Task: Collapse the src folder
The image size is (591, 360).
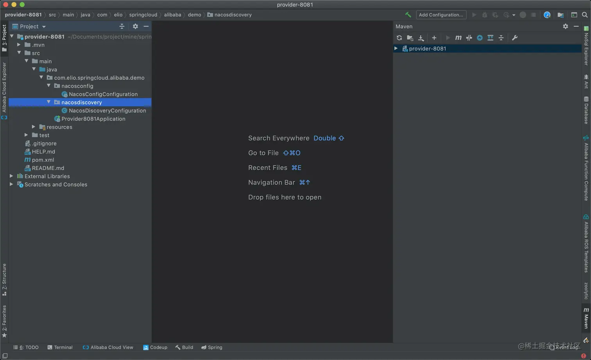Action: 19,53
